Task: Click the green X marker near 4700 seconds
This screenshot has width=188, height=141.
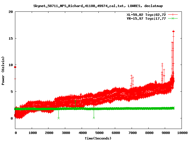Action: pos(94,118)
